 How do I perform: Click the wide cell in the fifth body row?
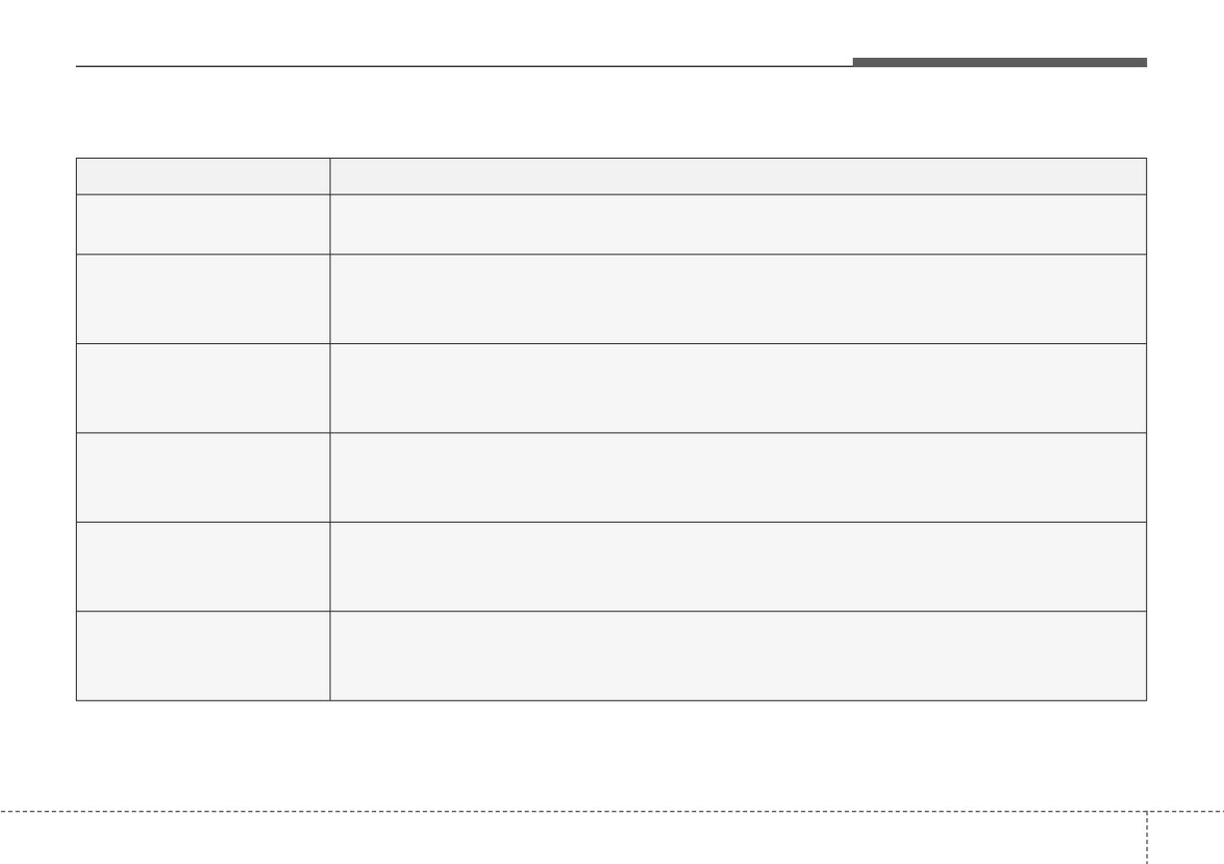coord(738,567)
